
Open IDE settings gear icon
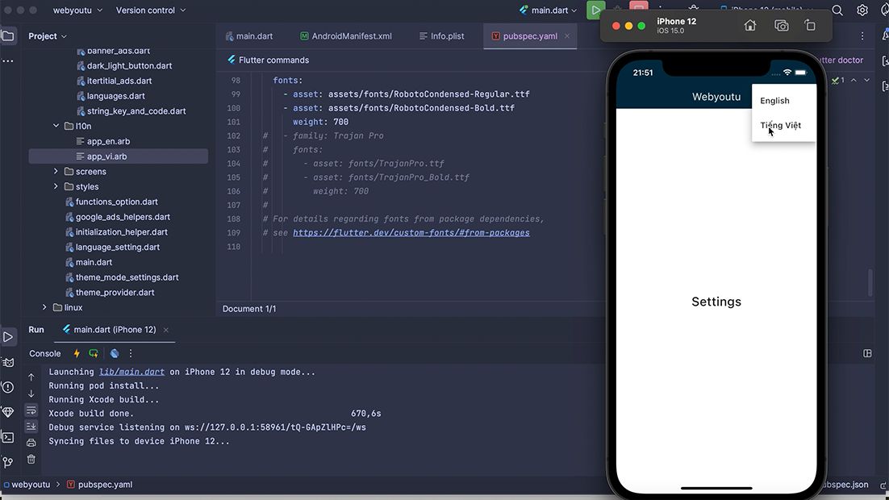(x=862, y=10)
